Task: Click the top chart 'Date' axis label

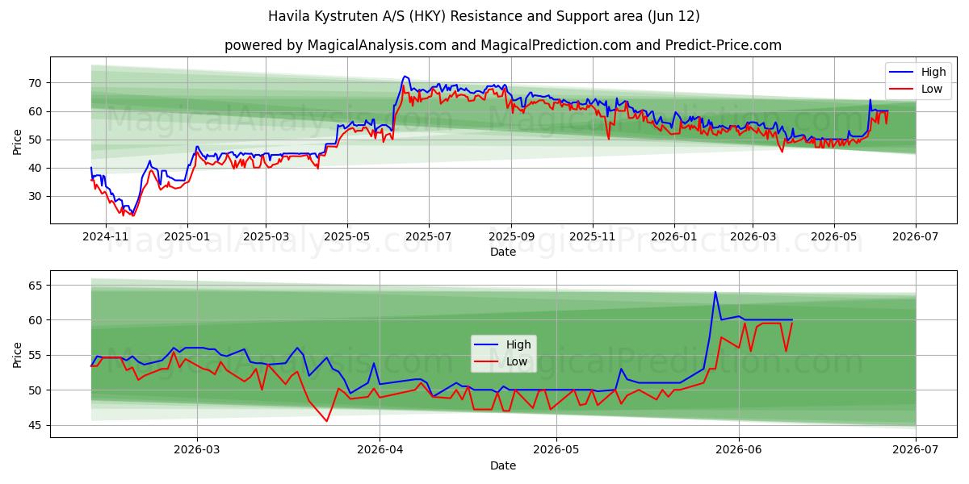Action: pyautogui.click(x=503, y=252)
